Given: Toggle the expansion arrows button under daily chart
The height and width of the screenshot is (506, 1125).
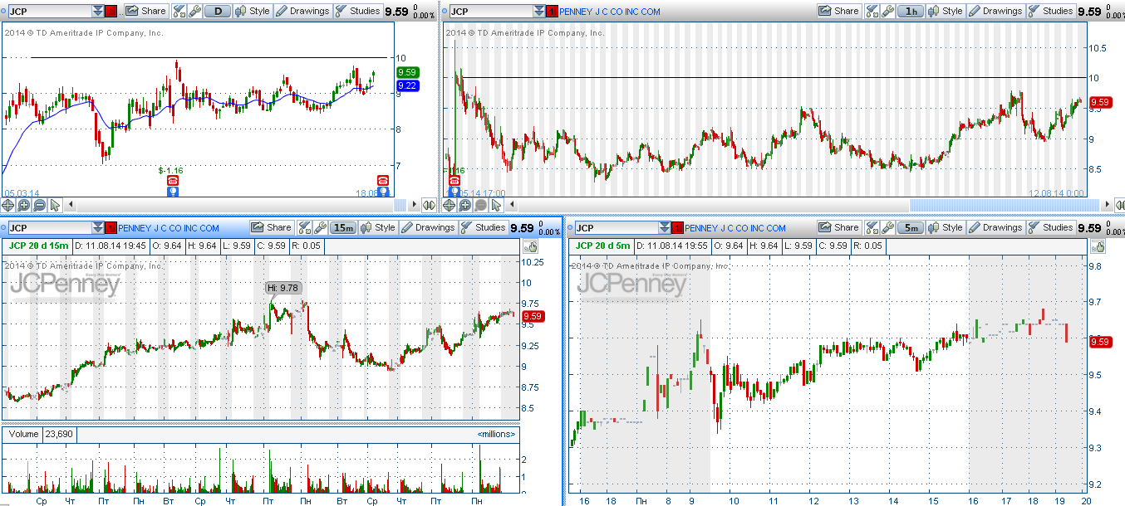Looking at the screenshot, I should pos(429,205).
